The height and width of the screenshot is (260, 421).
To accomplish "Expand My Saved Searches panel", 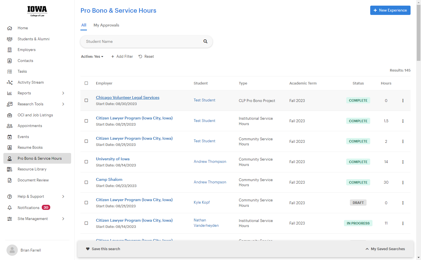I will point(385,249).
